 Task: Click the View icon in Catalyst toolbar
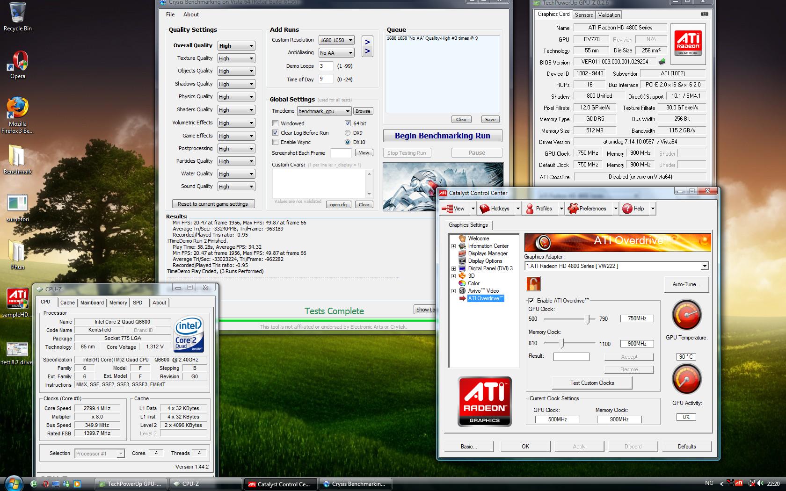coord(448,209)
